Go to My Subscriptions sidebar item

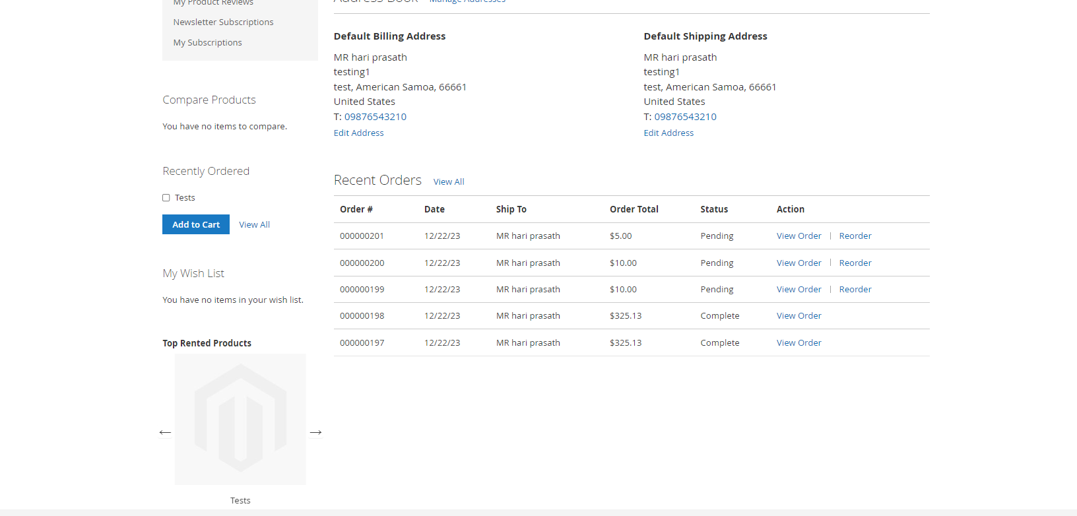click(207, 42)
